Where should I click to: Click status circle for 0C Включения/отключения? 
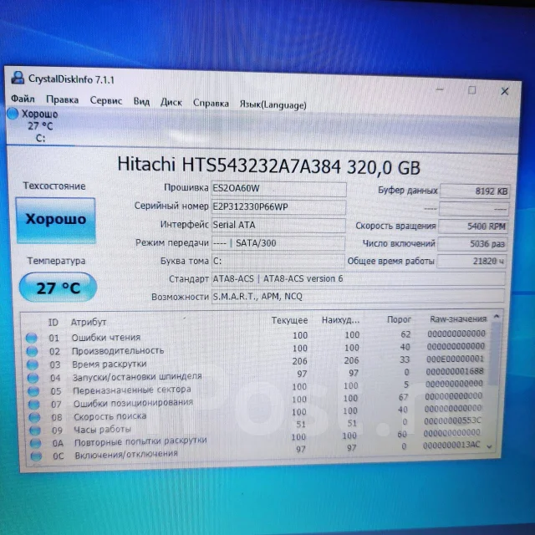(36, 456)
